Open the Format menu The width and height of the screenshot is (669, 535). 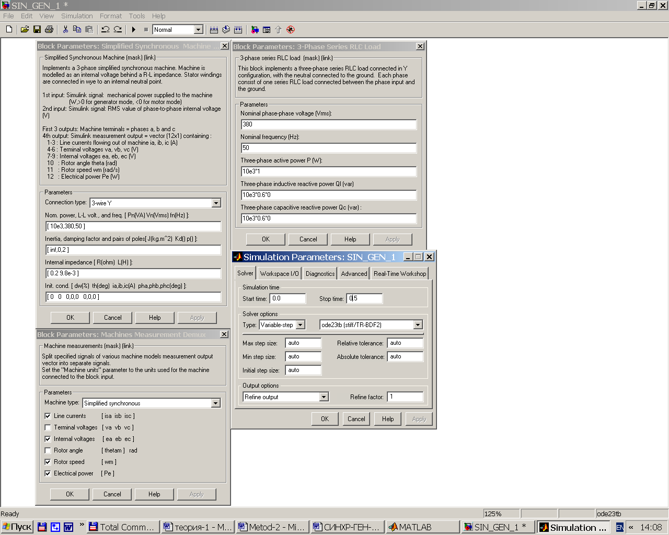coord(111,16)
